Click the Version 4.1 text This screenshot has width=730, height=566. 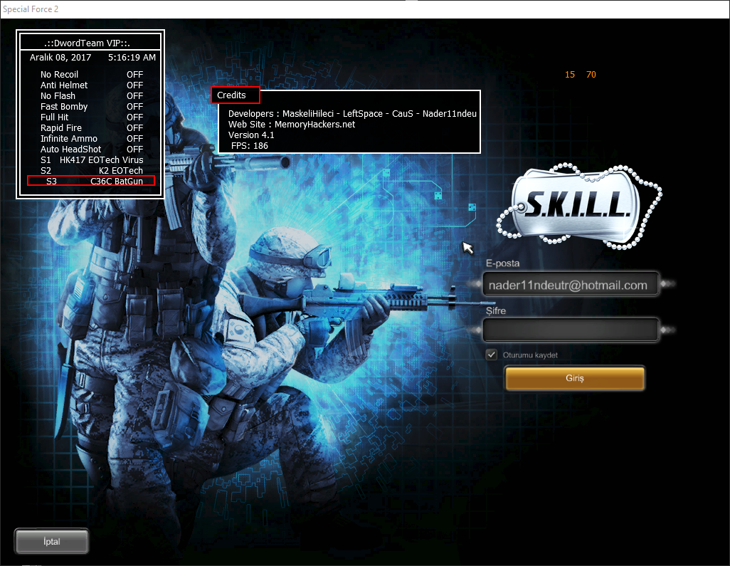(251, 135)
